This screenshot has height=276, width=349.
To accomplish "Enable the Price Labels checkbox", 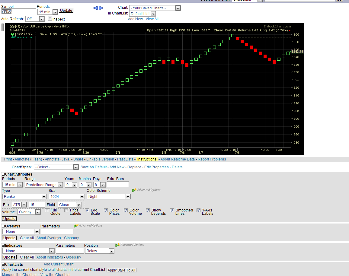I will (66, 210).
